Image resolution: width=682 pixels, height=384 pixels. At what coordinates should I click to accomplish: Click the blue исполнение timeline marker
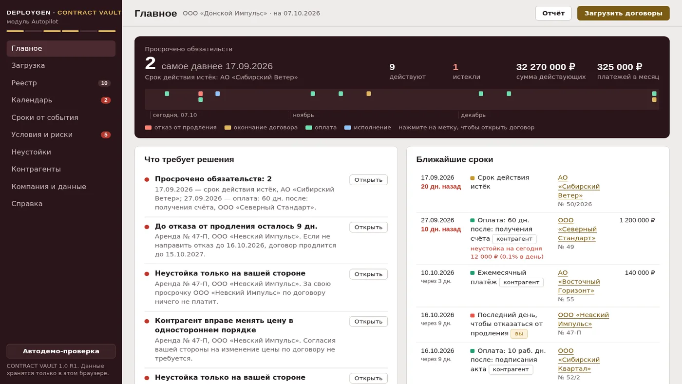pos(218,94)
